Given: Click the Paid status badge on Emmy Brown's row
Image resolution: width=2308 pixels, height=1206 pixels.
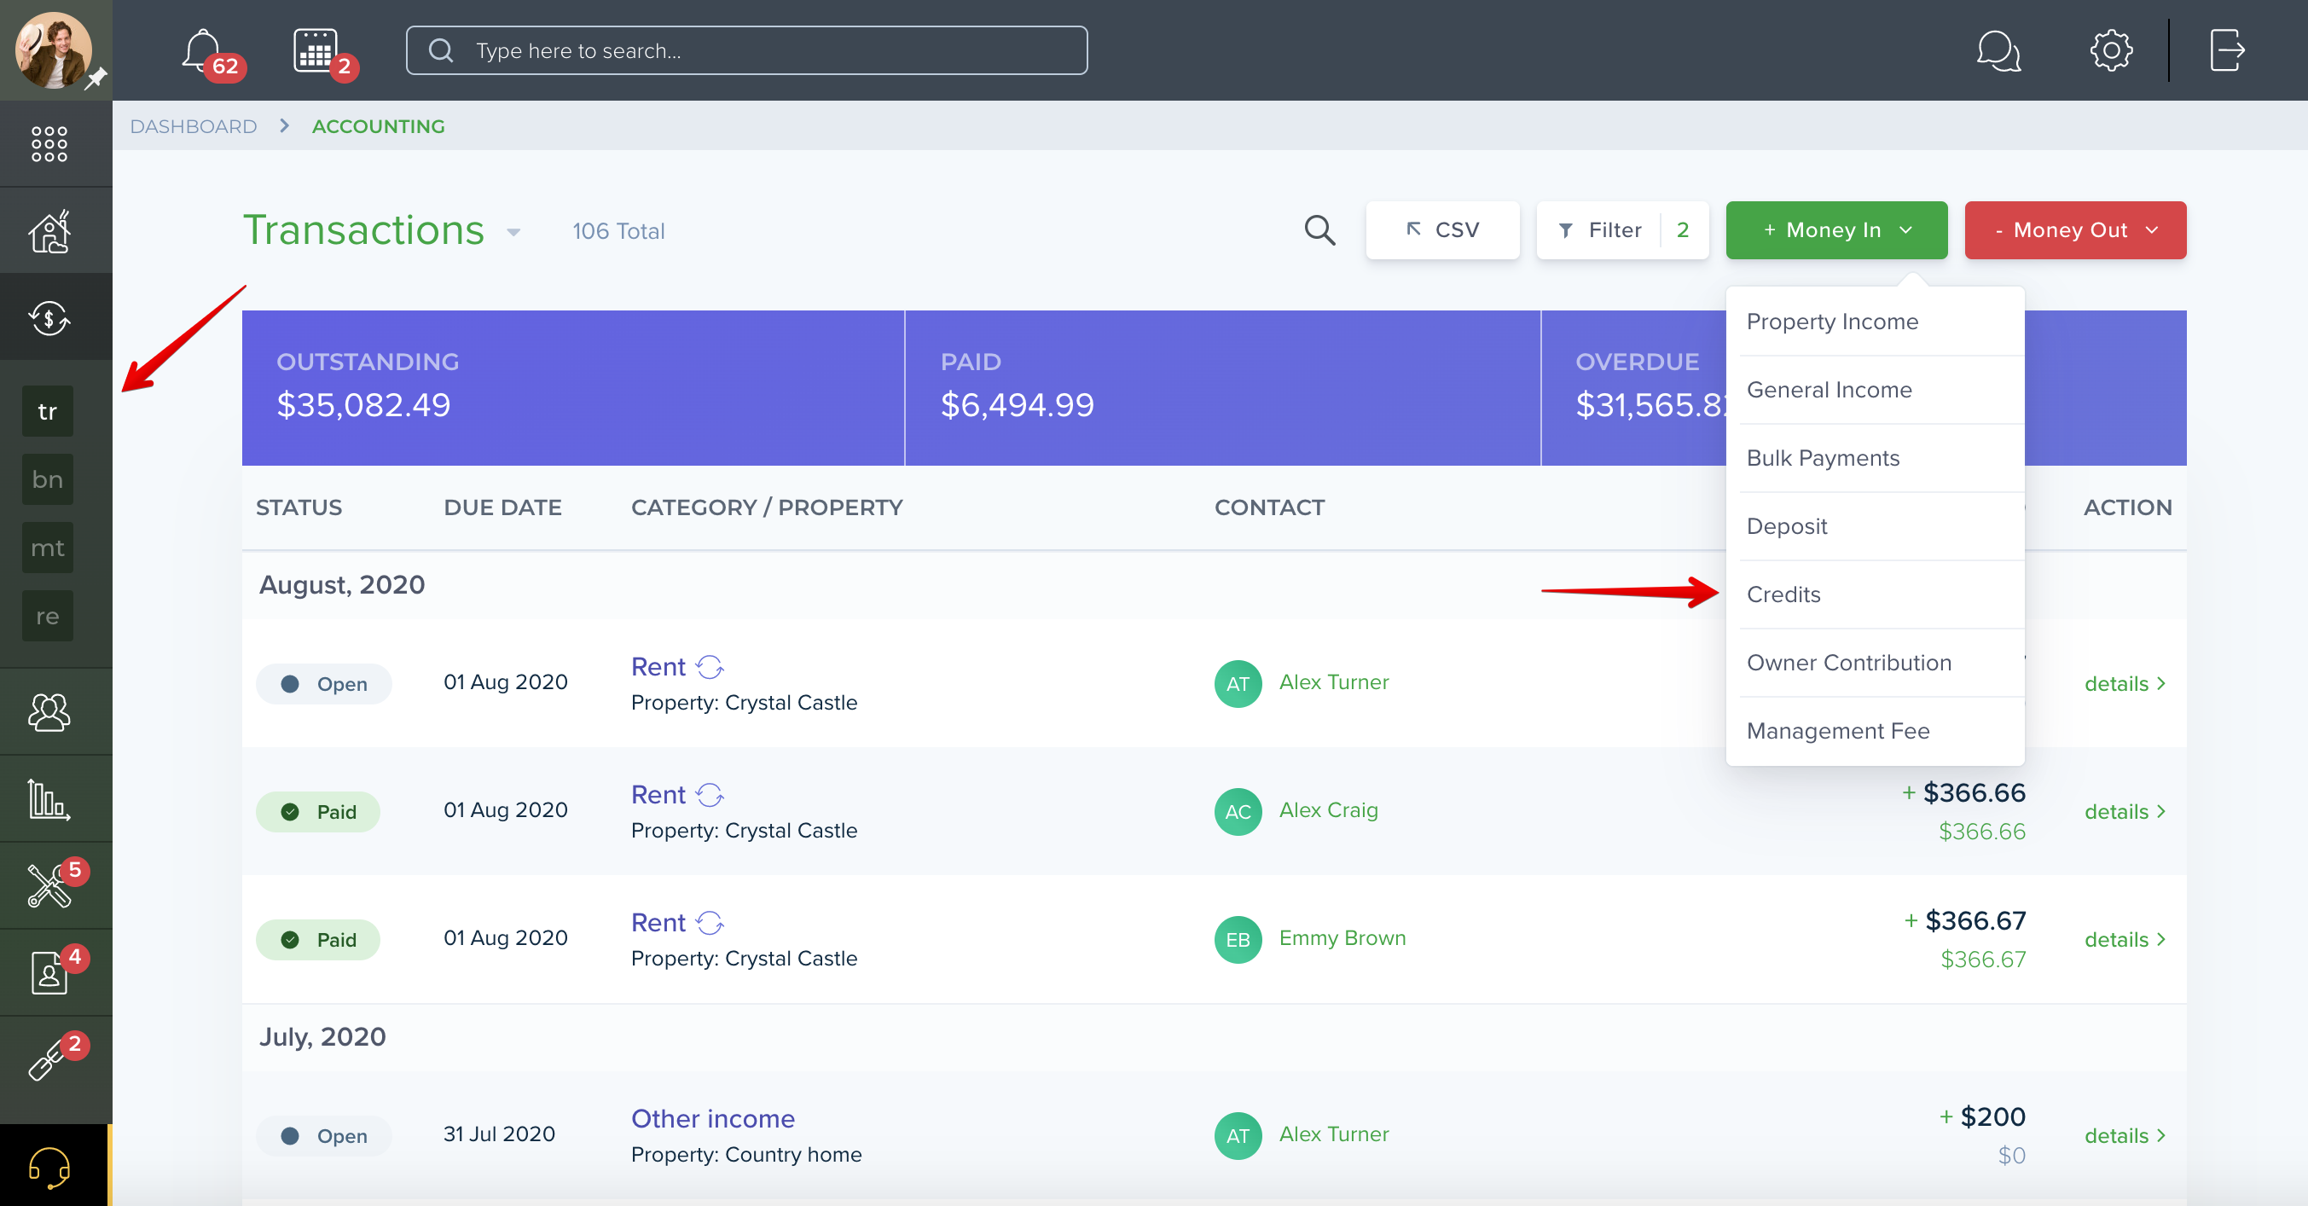Looking at the screenshot, I should 317,940.
